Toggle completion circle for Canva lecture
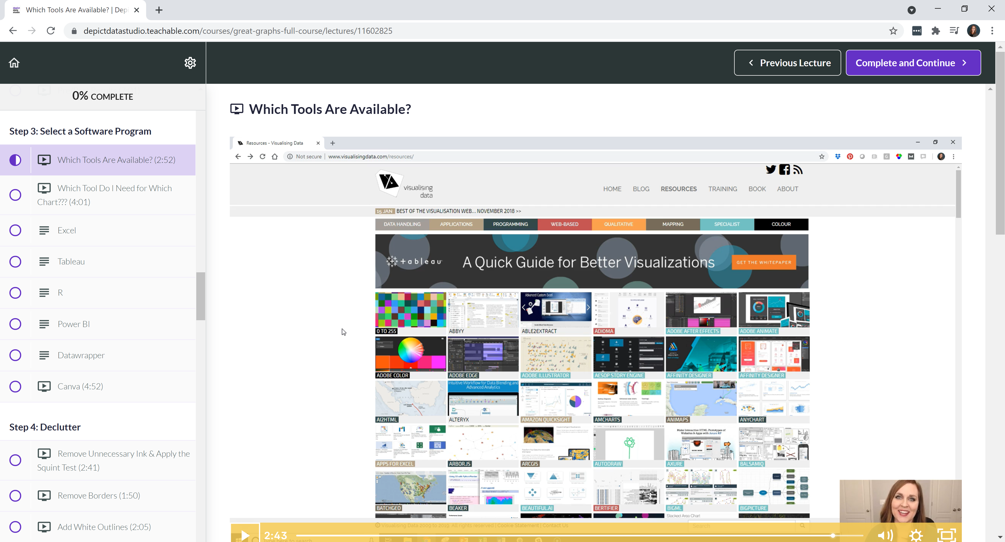1005x542 pixels. pos(15,387)
